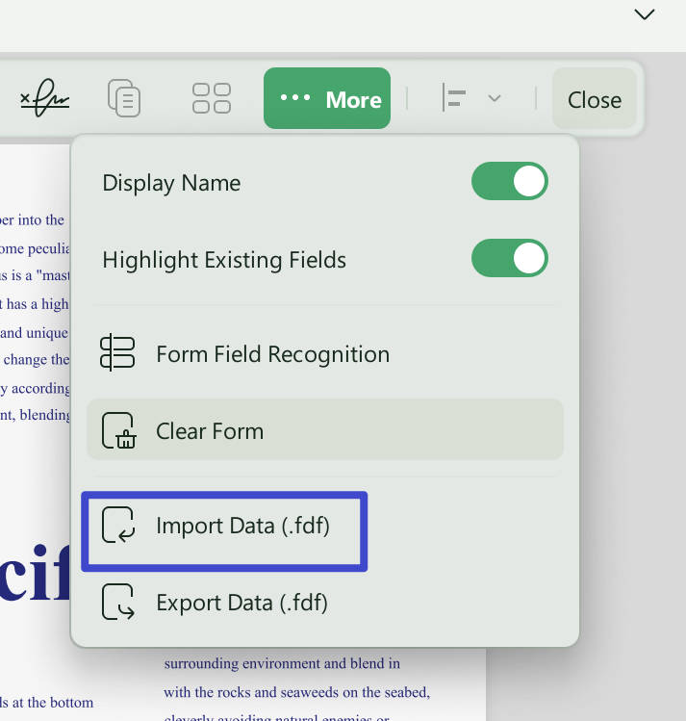686x721 pixels.
Task: Click the Close button in toolbar
Action: 594,99
